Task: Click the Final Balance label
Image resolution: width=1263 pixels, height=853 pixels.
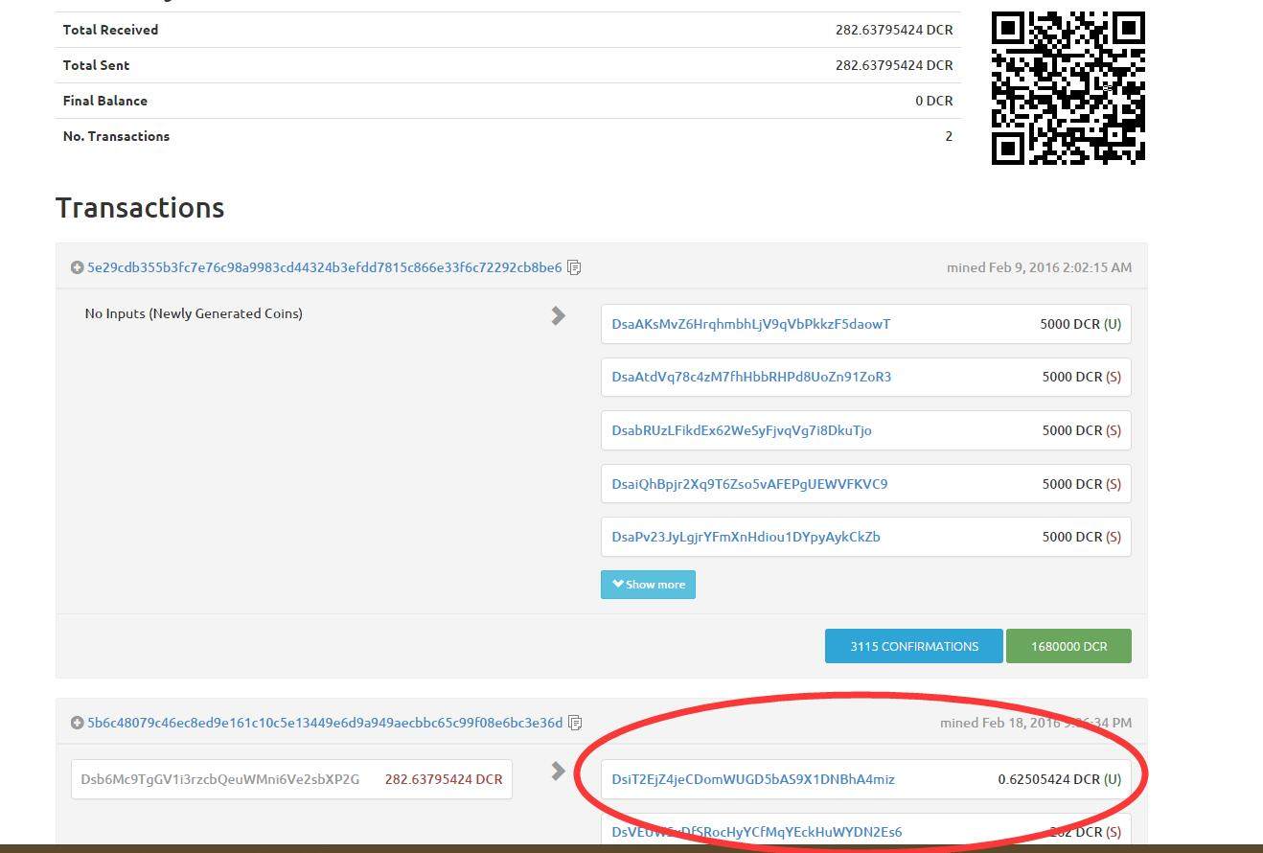Action: (105, 101)
